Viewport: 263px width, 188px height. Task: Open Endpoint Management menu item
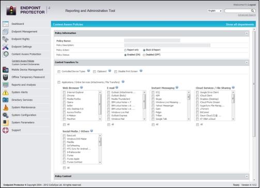(x=24, y=32)
